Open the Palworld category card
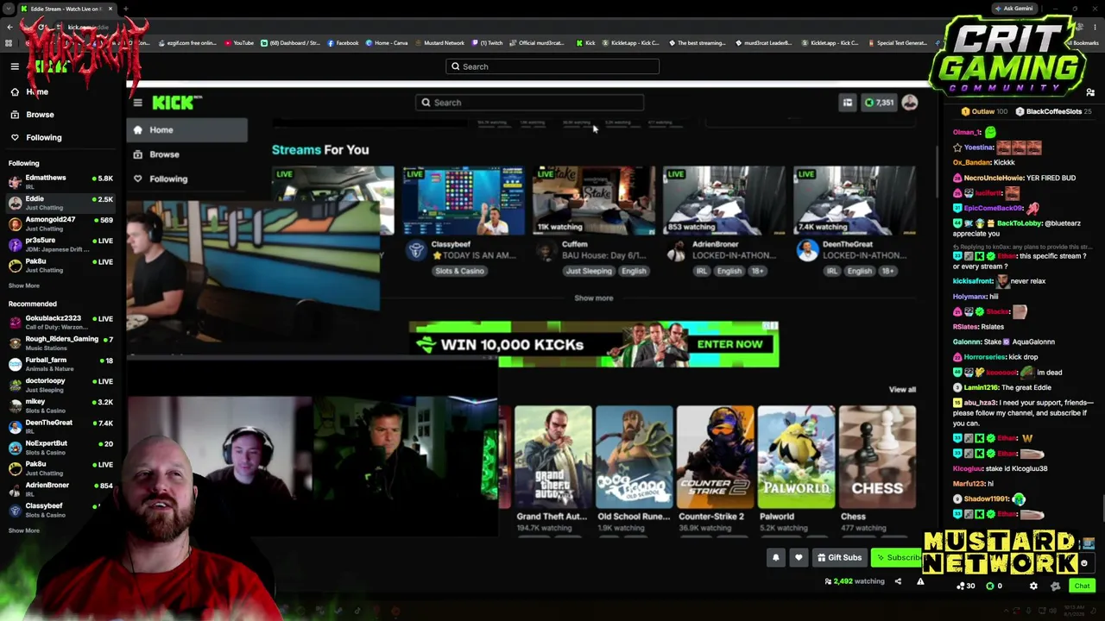The height and width of the screenshot is (621, 1105). coord(796,457)
